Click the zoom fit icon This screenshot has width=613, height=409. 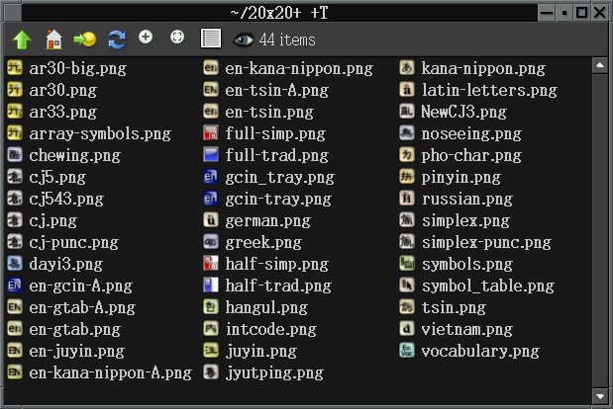(x=177, y=38)
